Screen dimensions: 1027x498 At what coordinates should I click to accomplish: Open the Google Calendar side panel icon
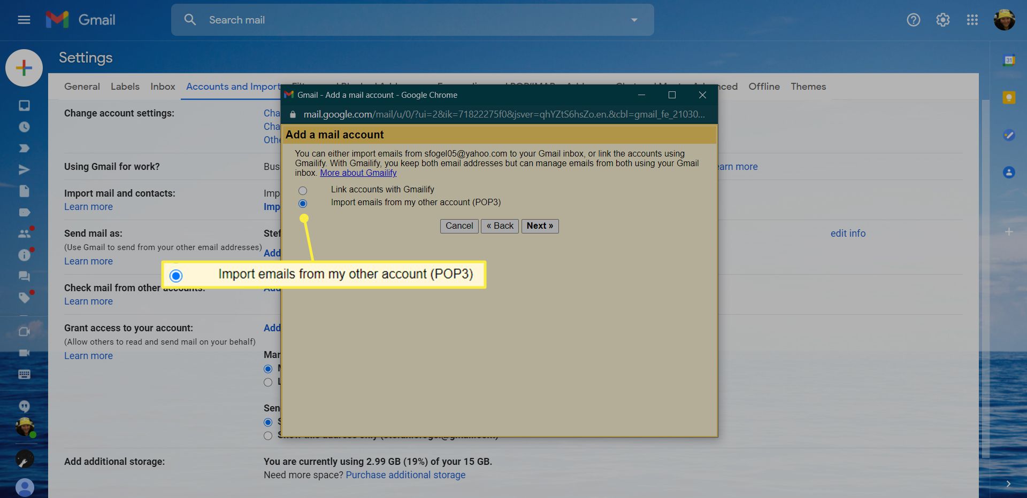pos(1009,60)
